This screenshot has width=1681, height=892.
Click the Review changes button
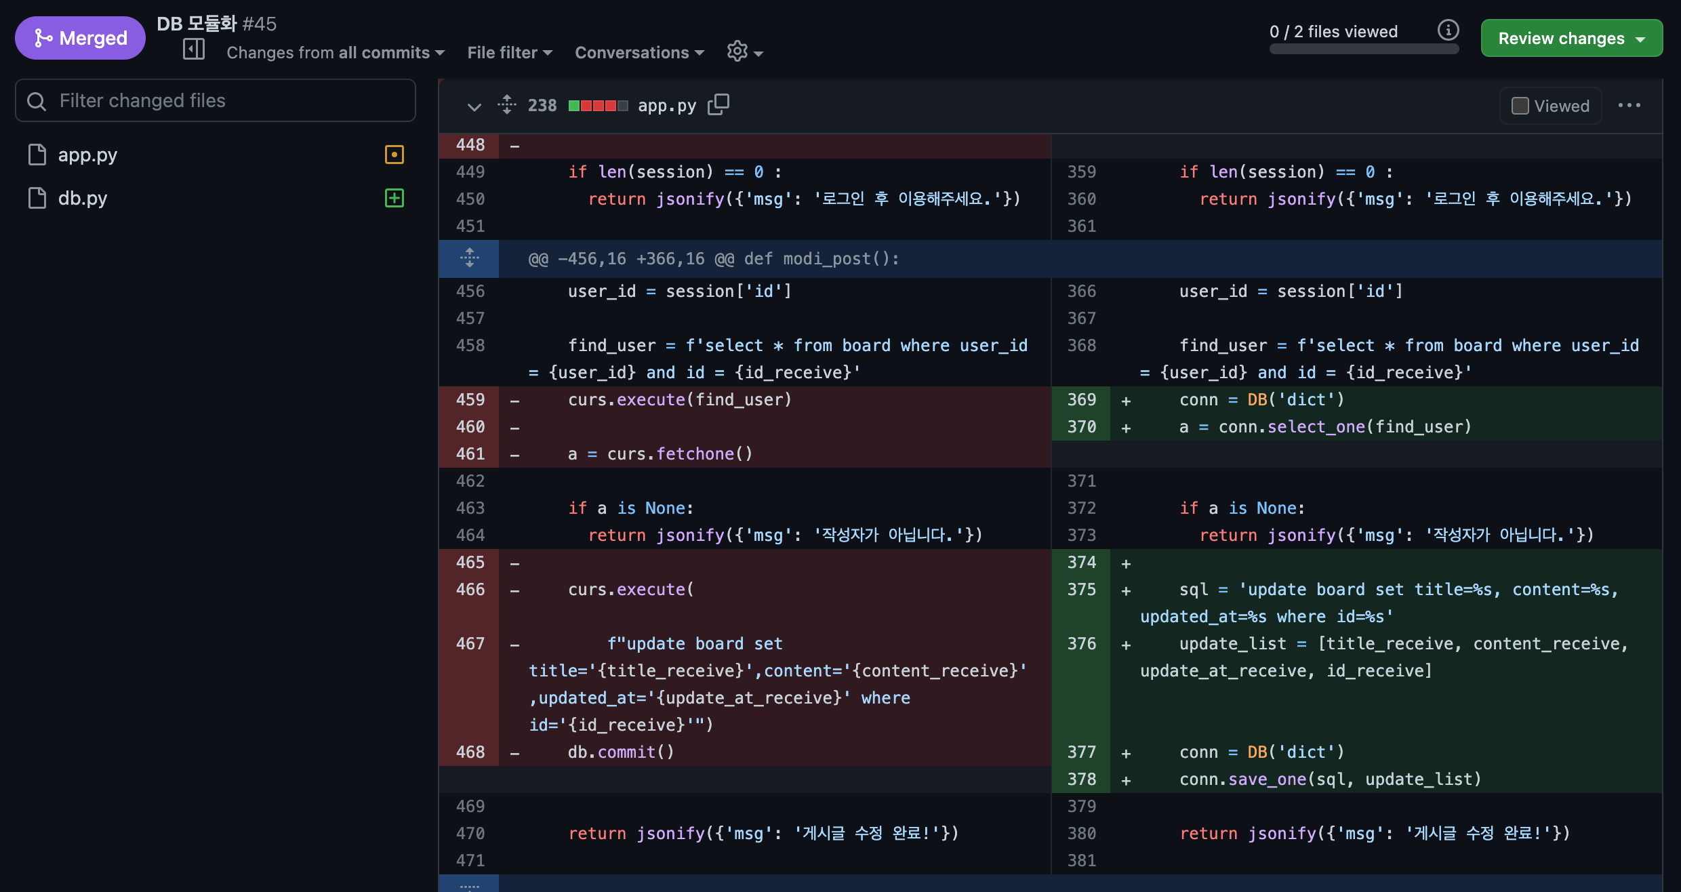(x=1571, y=38)
